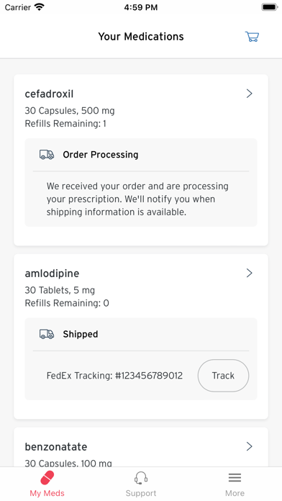Tap the Support headset icon
This screenshot has height=501, width=282.
tap(141, 478)
